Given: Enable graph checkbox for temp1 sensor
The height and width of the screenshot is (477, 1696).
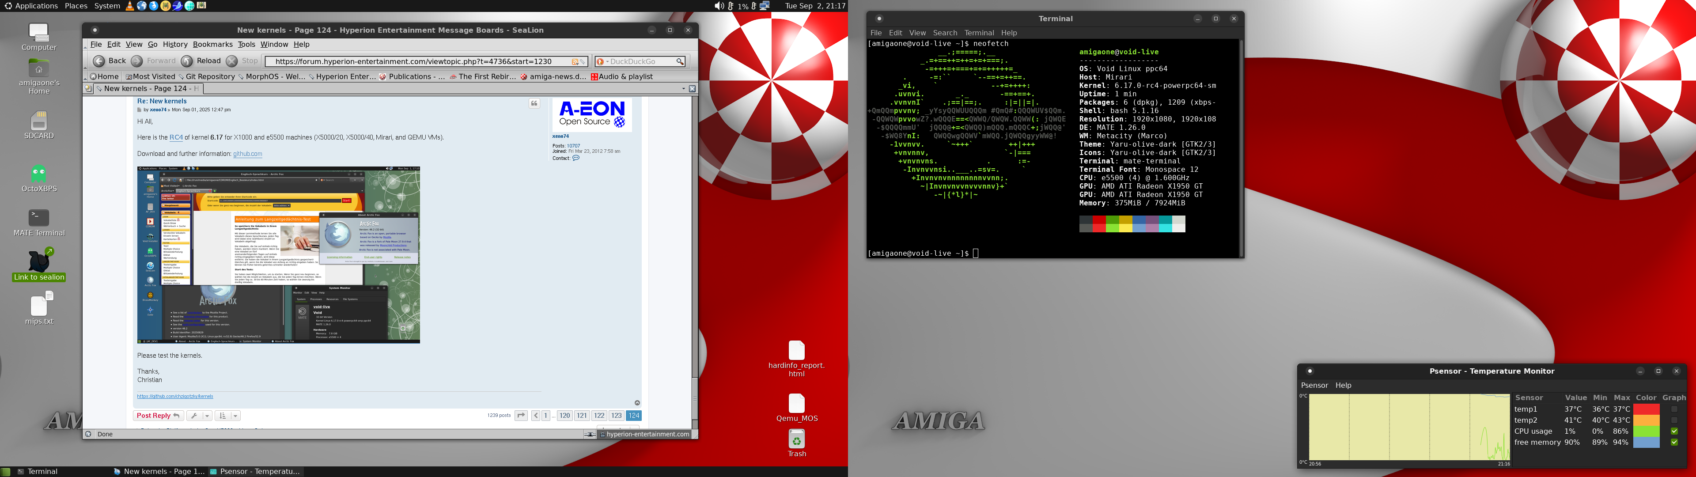Looking at the screenshot, I should [1673, 409].
